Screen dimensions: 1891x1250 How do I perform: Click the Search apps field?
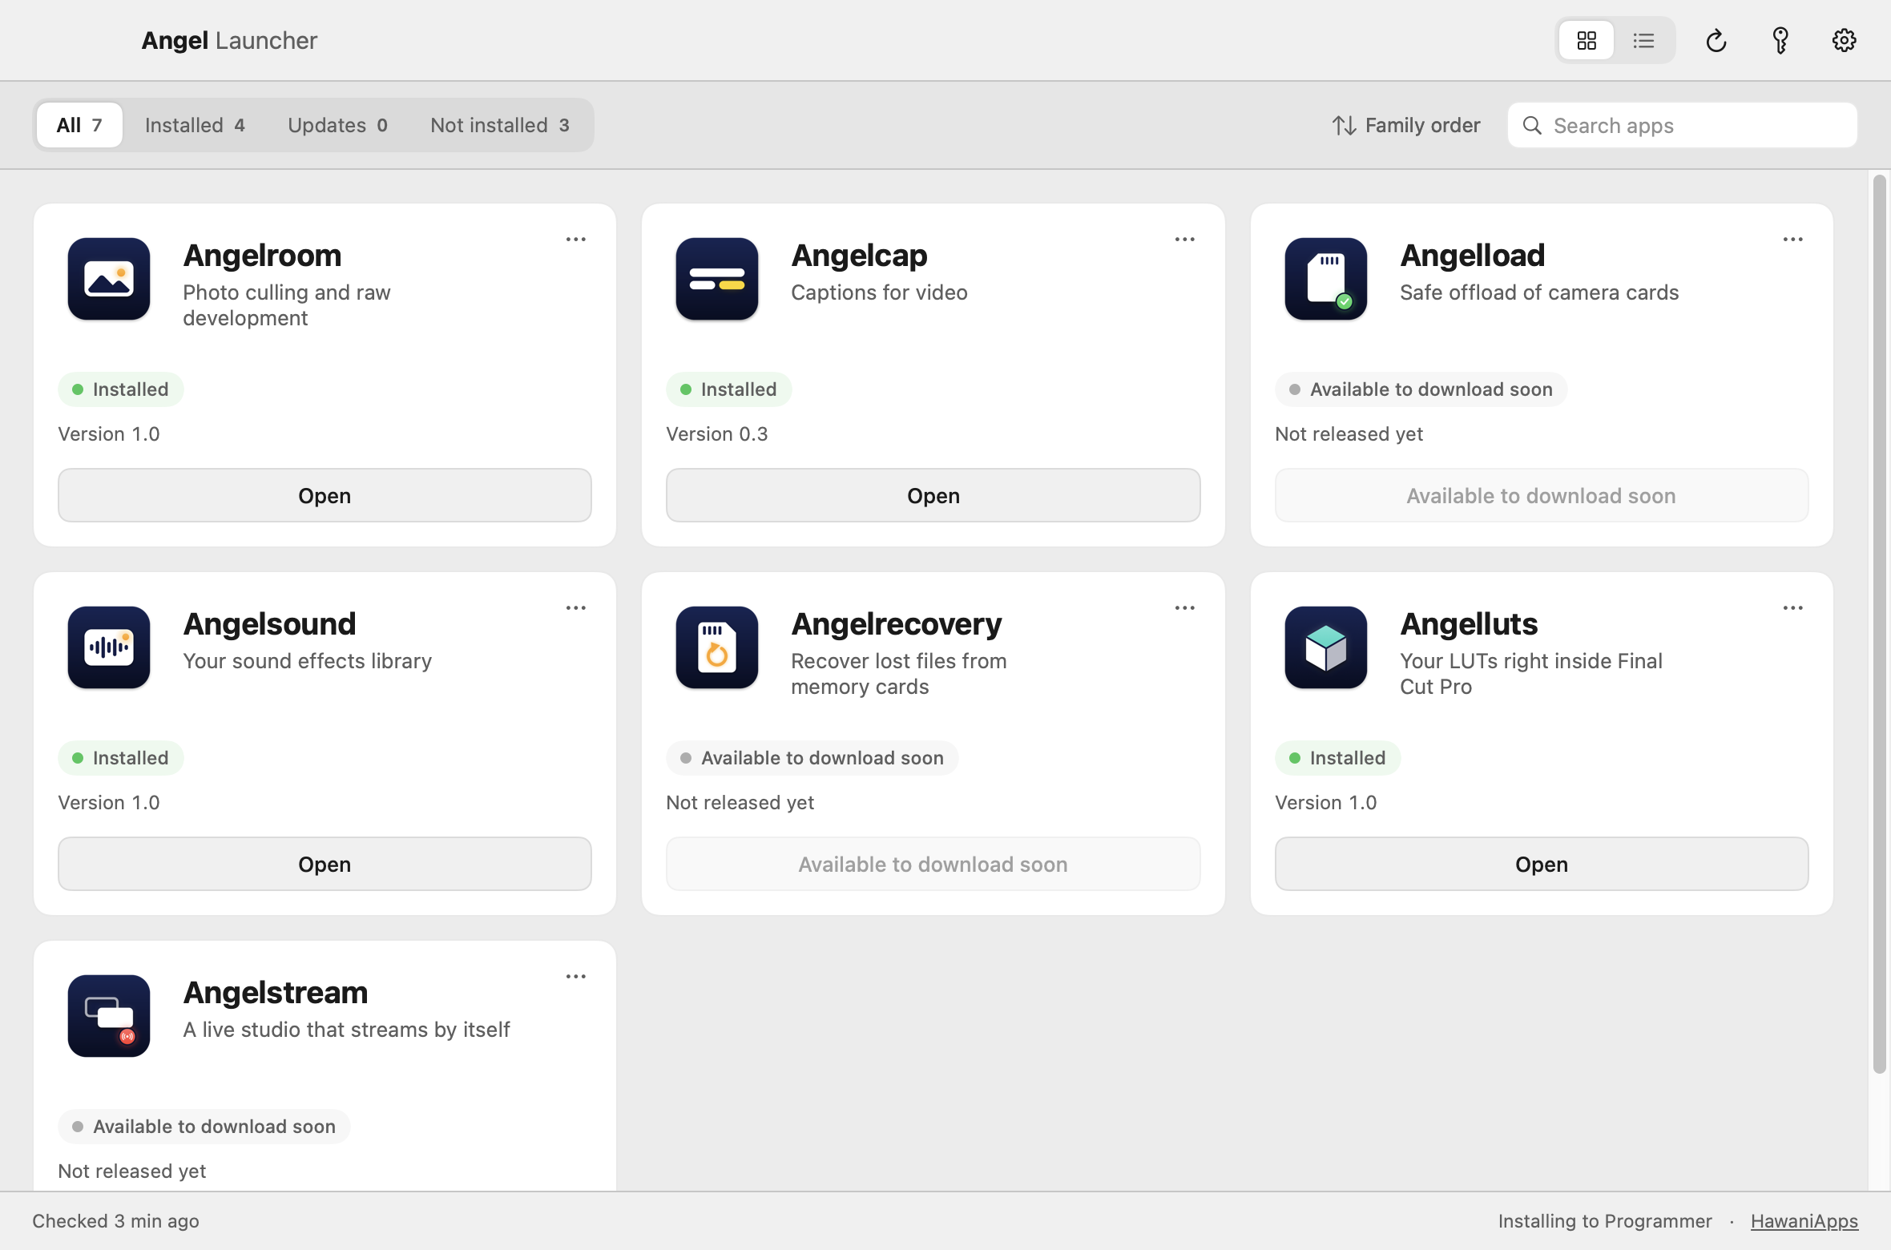(x=1682, y=125)
